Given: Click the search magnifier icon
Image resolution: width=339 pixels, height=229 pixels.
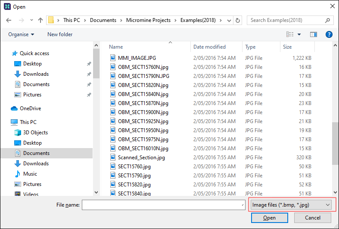Looking at the screenshot, I should (x=327, y=20).
